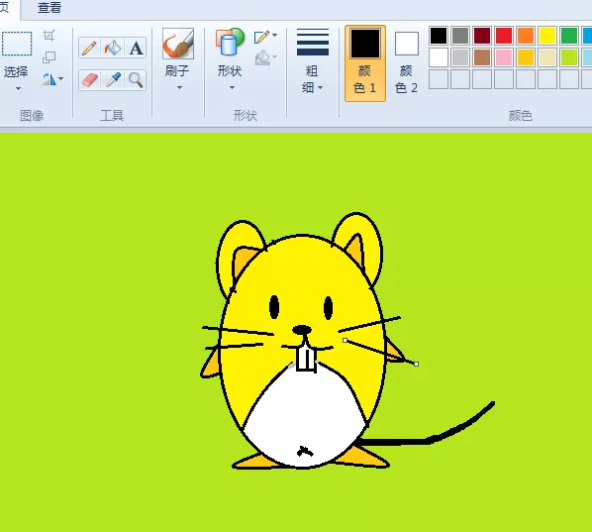Select the Magnifier tool
Image resolution: width=592 pixels, height=532 pixels.
(136, 79)
